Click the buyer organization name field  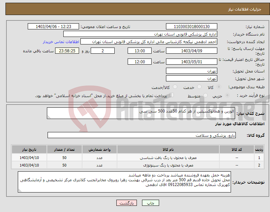140,34
